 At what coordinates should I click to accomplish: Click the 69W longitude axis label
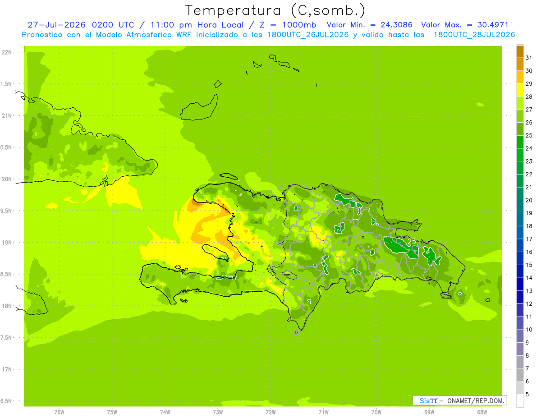point(429,412)
